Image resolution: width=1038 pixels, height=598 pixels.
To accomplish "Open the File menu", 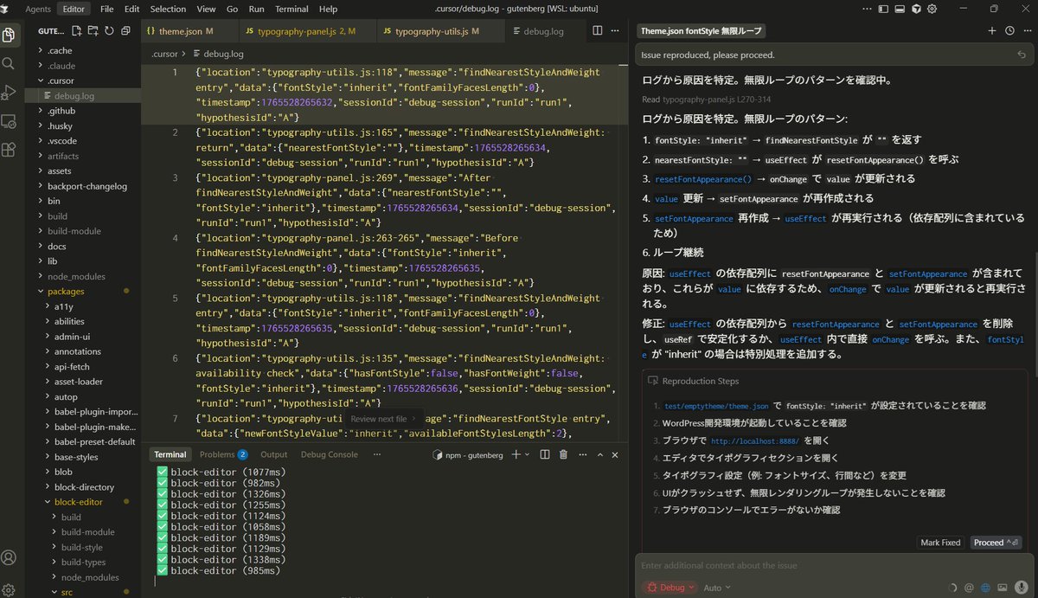I will [x=106, y=9].
